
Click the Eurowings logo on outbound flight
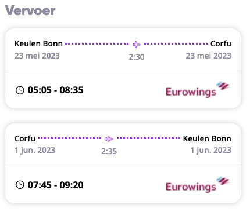click(198, 90)
